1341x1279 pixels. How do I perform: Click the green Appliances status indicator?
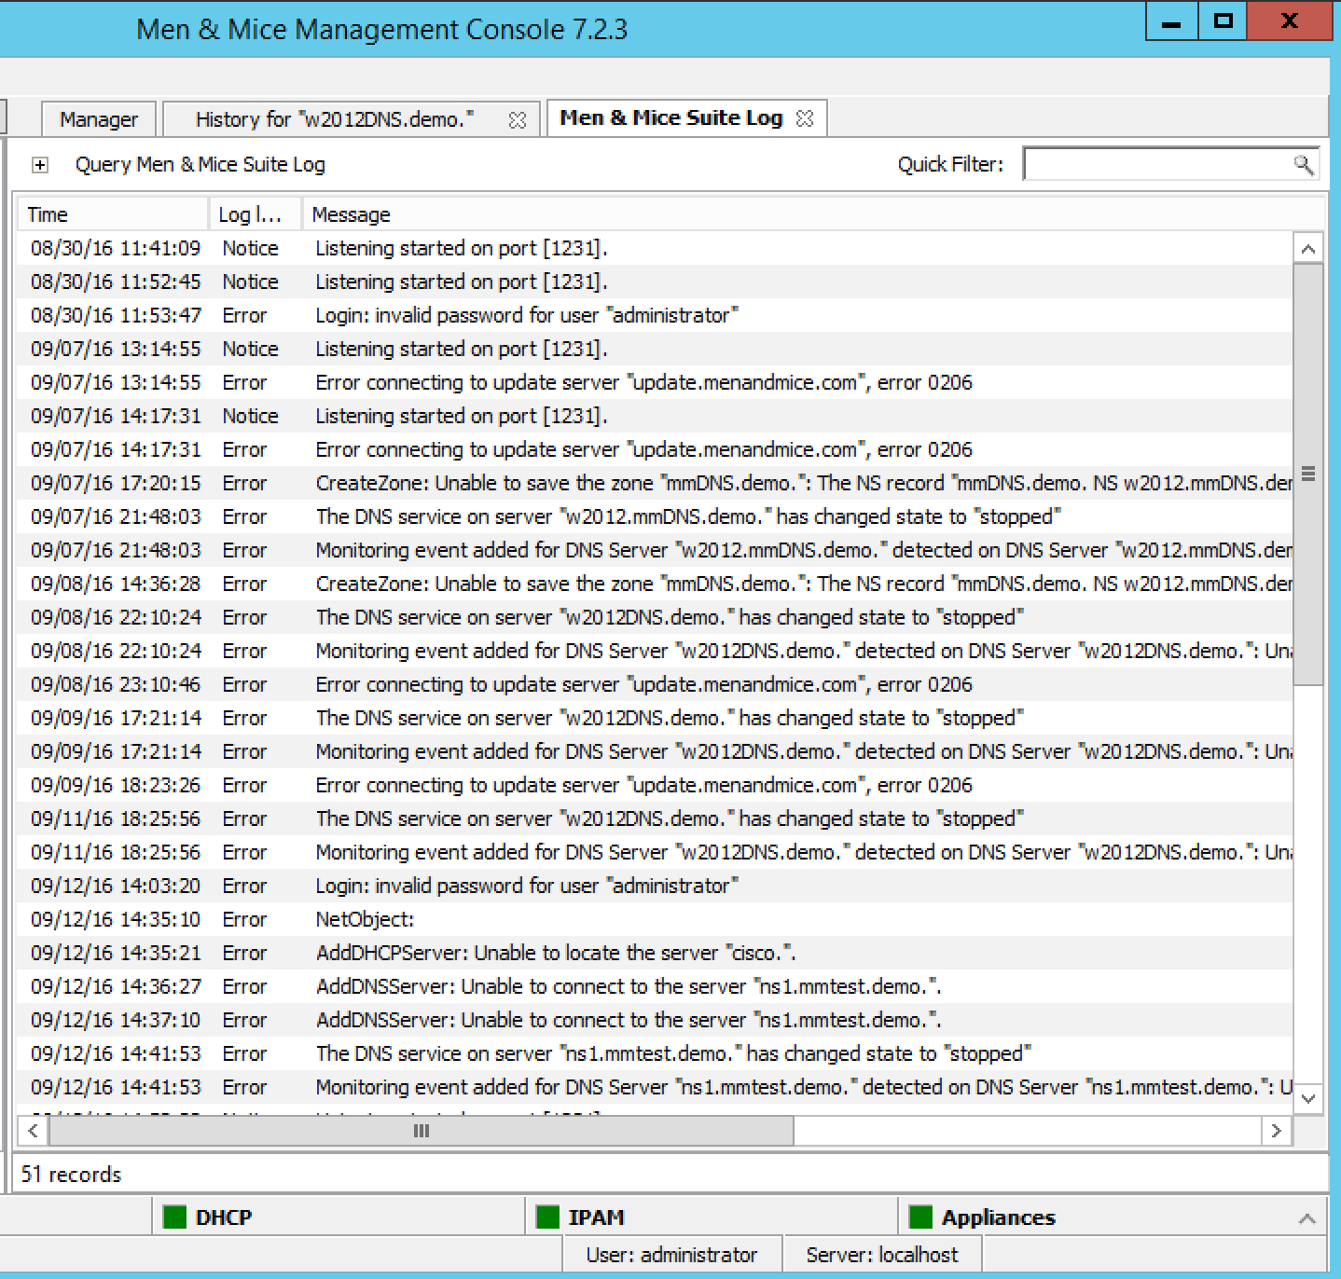[920, 1217]
